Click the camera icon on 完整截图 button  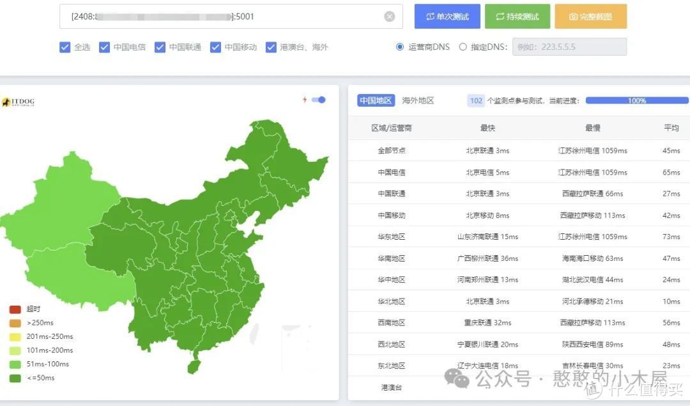pyautogui.click(x=574, y=17)
